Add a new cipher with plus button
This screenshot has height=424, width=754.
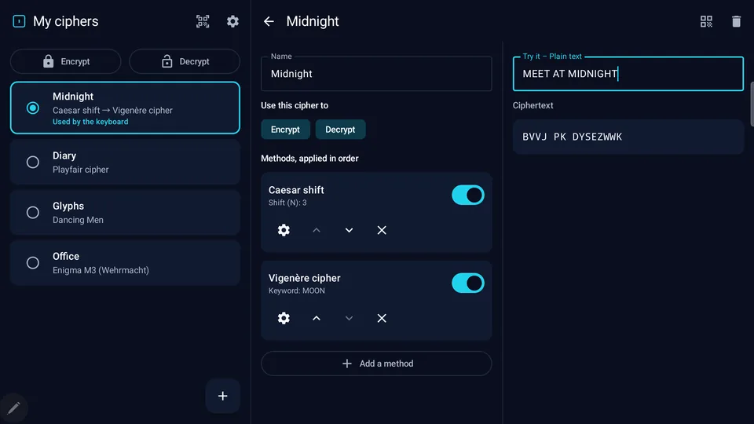point(222,396)
